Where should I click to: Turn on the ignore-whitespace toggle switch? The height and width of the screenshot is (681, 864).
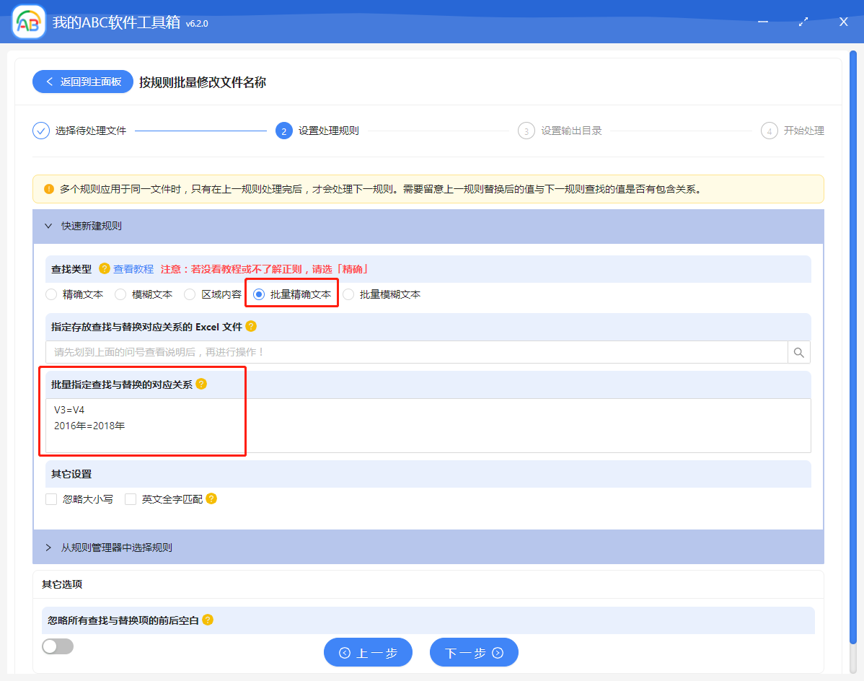tap(58, 646)
